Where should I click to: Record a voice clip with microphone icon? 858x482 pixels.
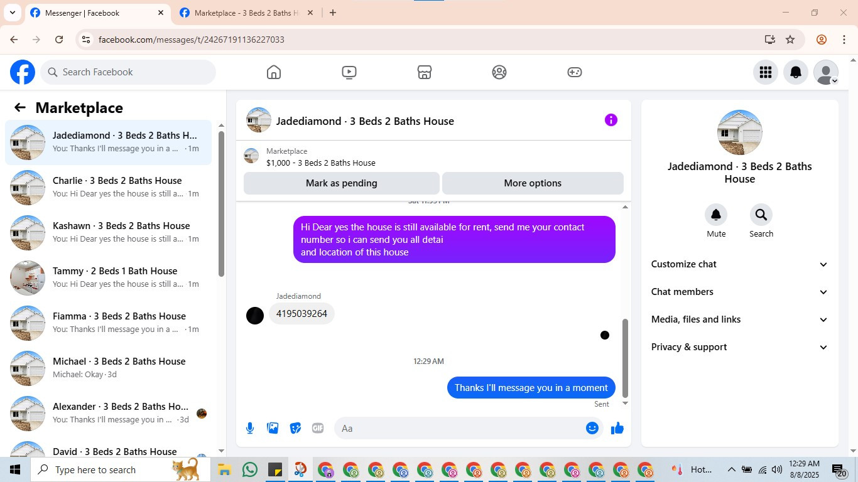(x=250, y=428)
